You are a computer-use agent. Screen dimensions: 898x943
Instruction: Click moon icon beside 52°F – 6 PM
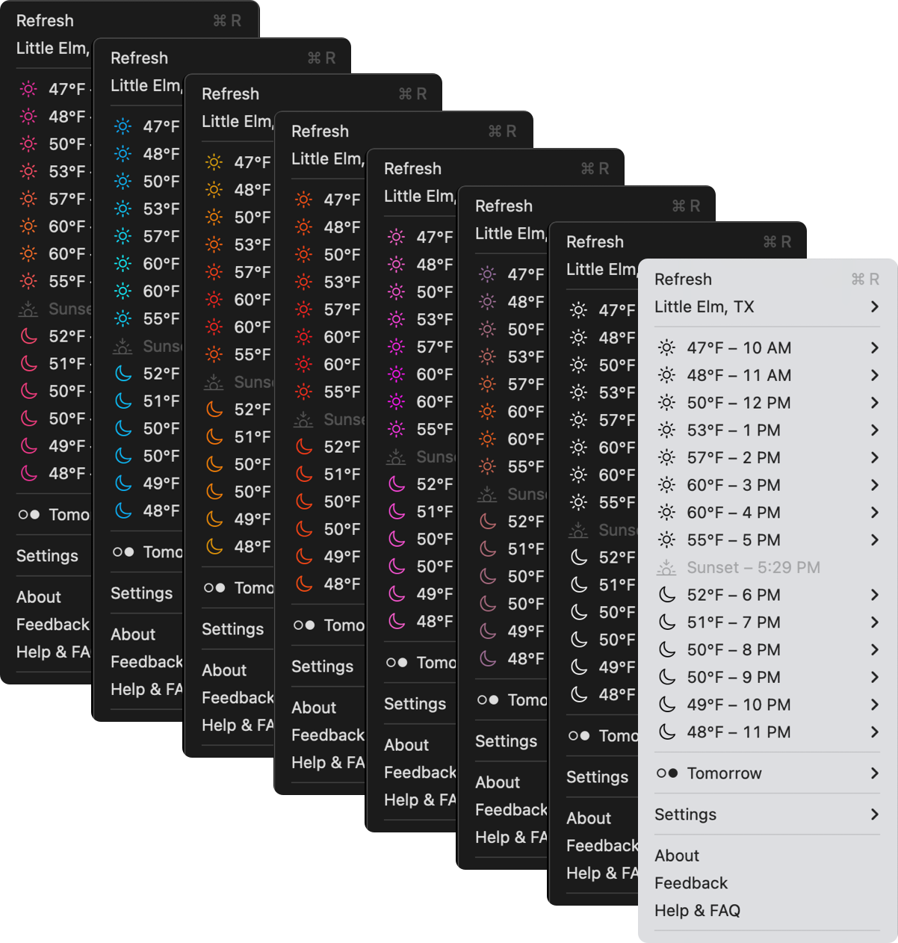click(666, 596)
